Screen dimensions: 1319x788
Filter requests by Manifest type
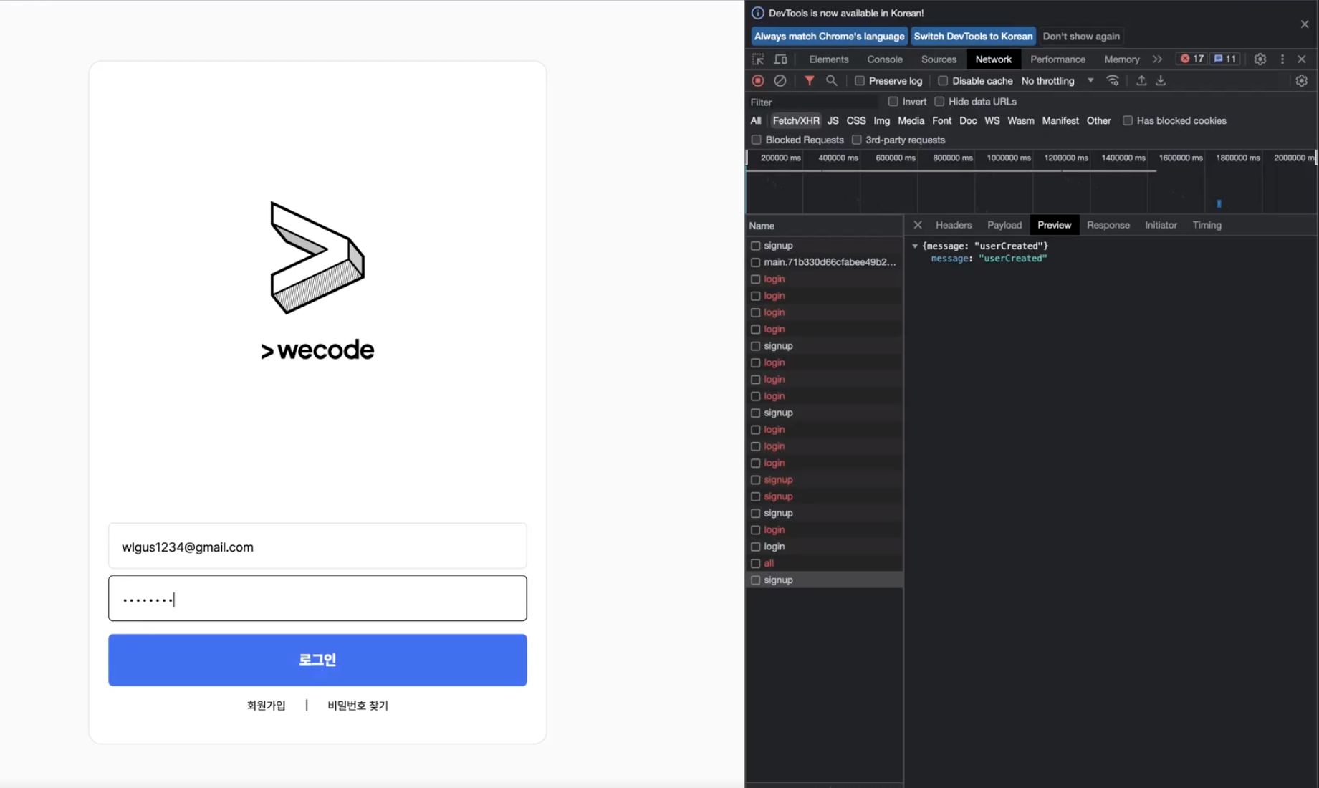click(1060, 121)
